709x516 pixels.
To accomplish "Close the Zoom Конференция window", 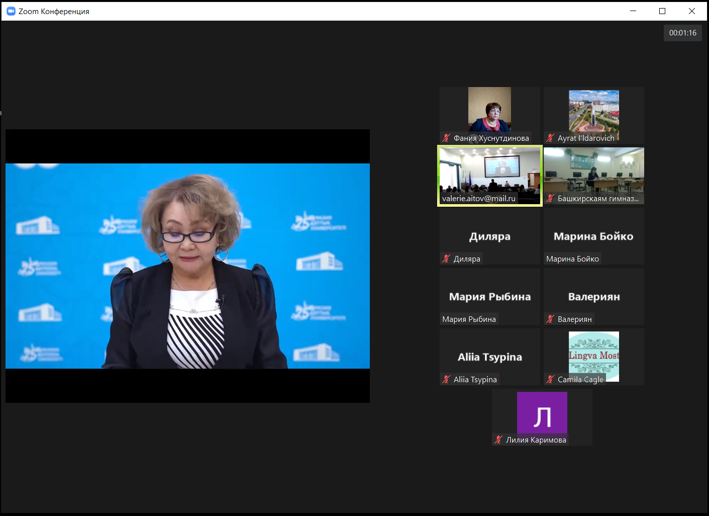I will coord(691,11).
